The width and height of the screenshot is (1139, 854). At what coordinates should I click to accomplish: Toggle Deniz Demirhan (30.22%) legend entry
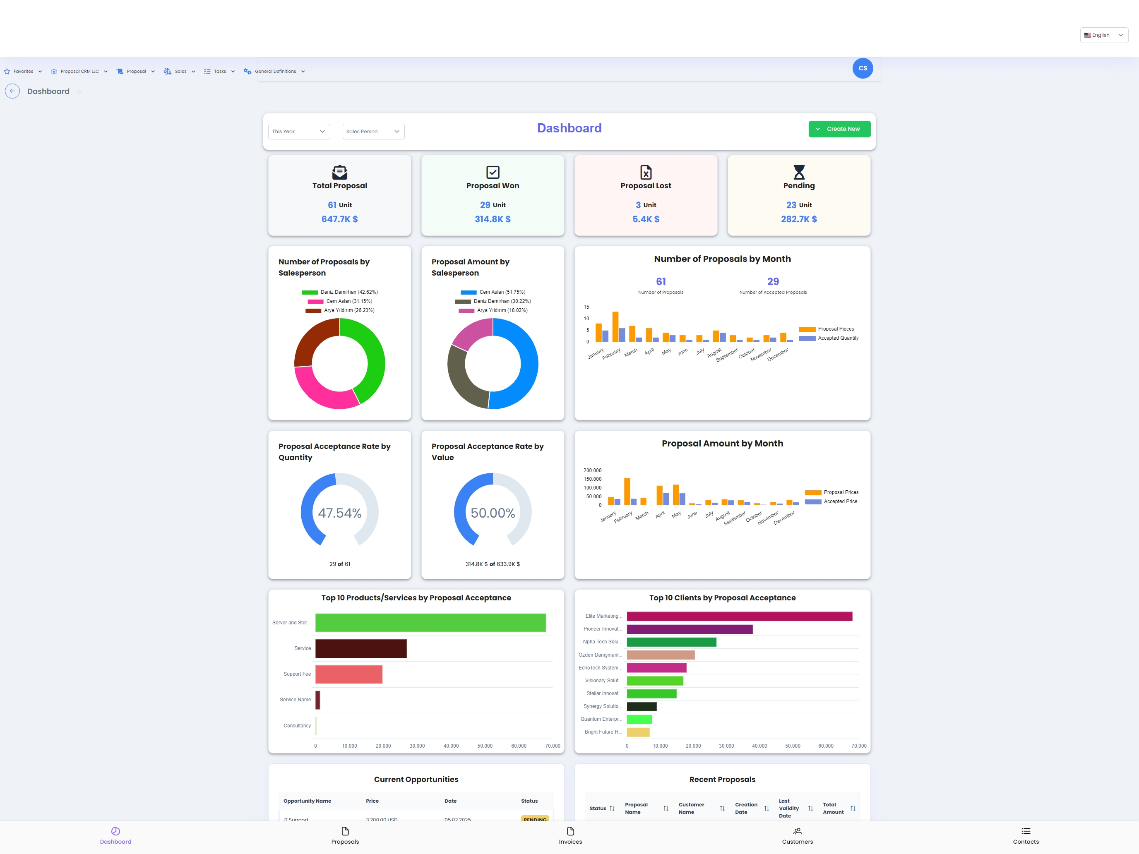click(x=493, y=301)
